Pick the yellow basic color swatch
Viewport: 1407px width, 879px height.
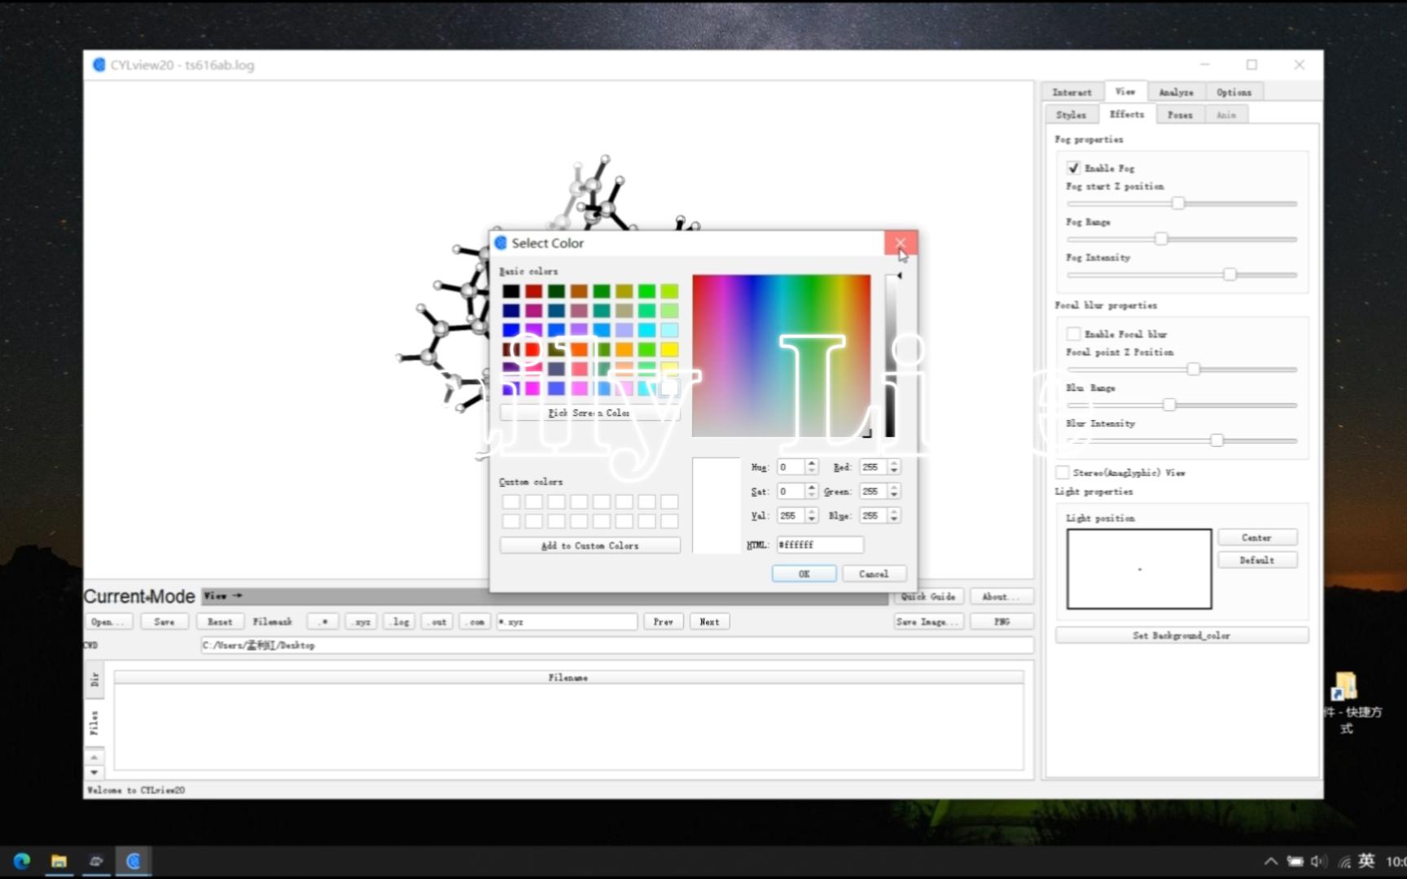point(669,349)
